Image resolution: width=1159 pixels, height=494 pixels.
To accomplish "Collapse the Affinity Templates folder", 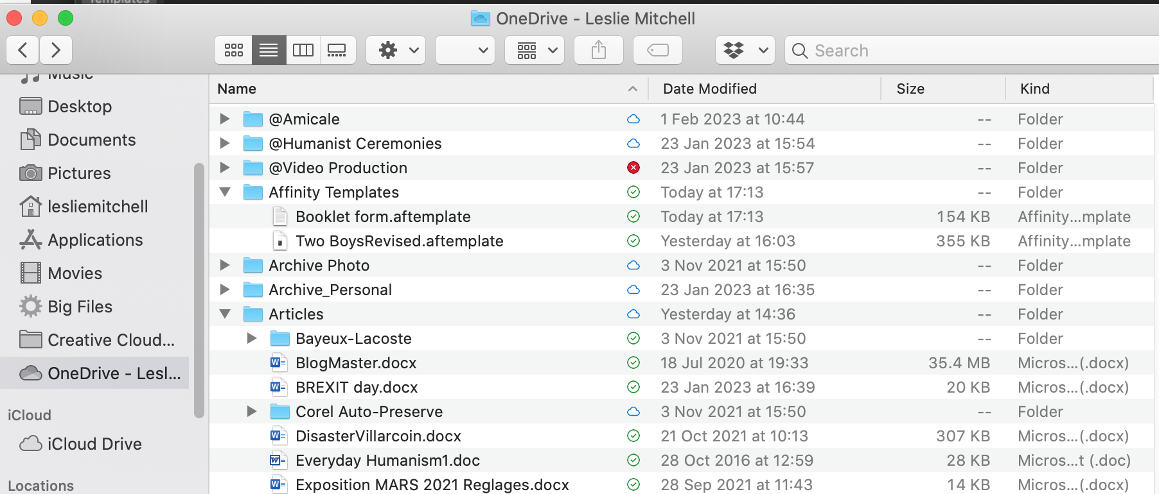I will click(225, 192).
